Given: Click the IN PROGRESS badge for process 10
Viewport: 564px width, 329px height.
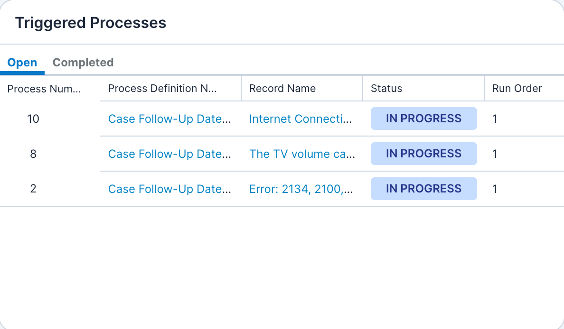Looking at the screenshot, I should pyautogui.click(x=423, y=119).
